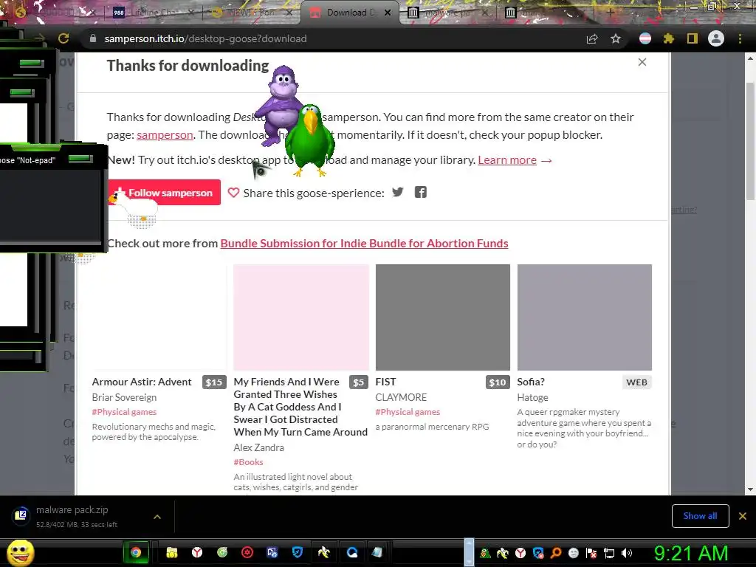Open Armour Astir: Advent game title
Screen dimensions: 756x567
(x=142, y=382)
